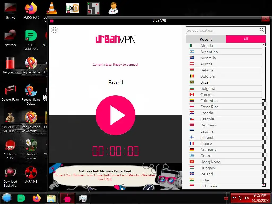
Task: Open UKRAINE radiation desktop icon
Action: (31, 175)
